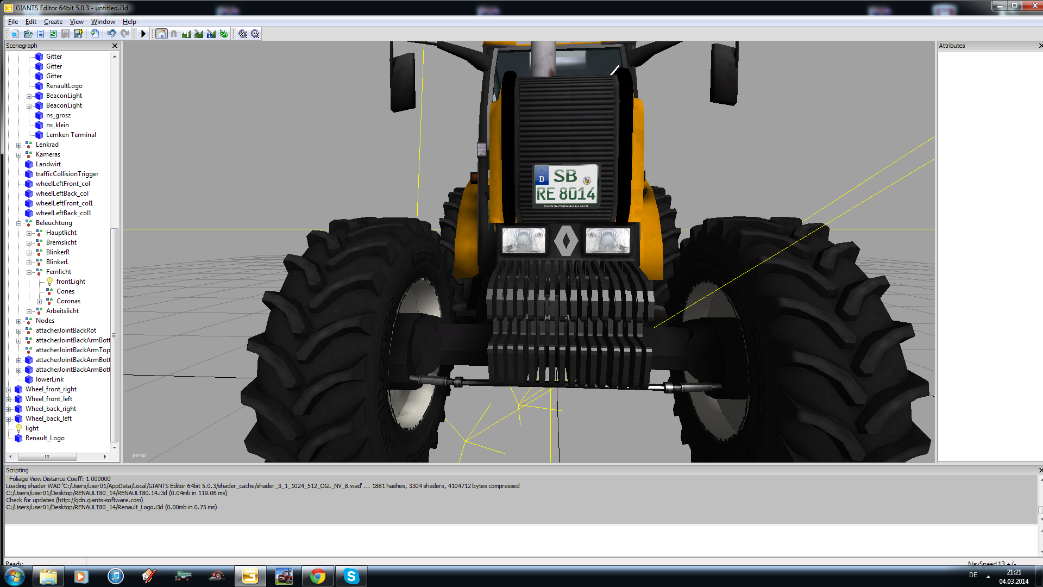The height and width of the screenshot is (587, 1043).
Task: Open the Help menu
Action: click(129, 22)
